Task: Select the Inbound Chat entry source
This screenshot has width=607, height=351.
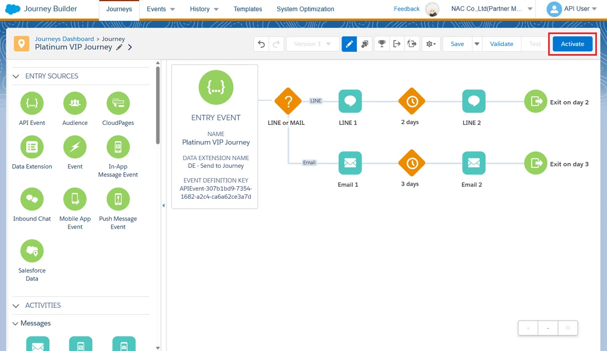Action: [x=32, y=199]
